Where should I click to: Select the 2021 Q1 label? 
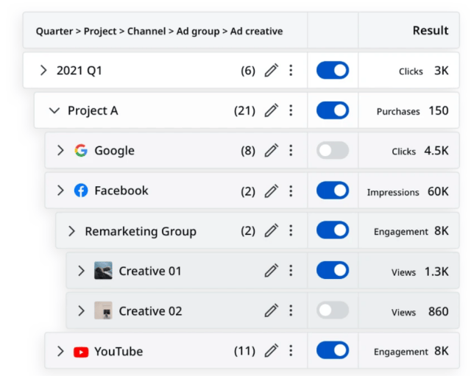79,71
